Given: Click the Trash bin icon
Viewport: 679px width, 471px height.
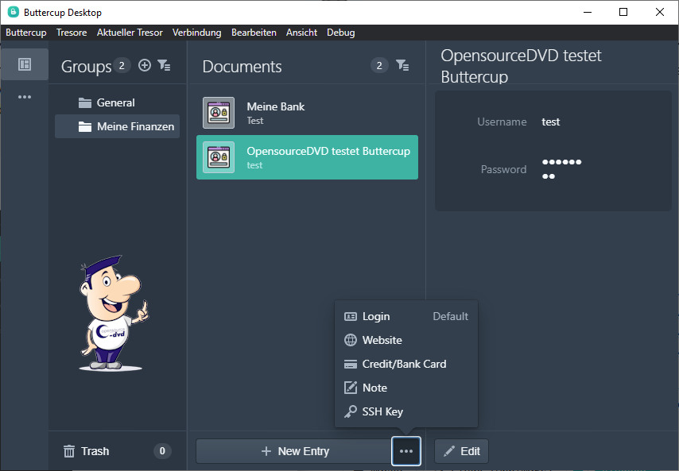Looking at the screenshot, I should coord(69,451).
